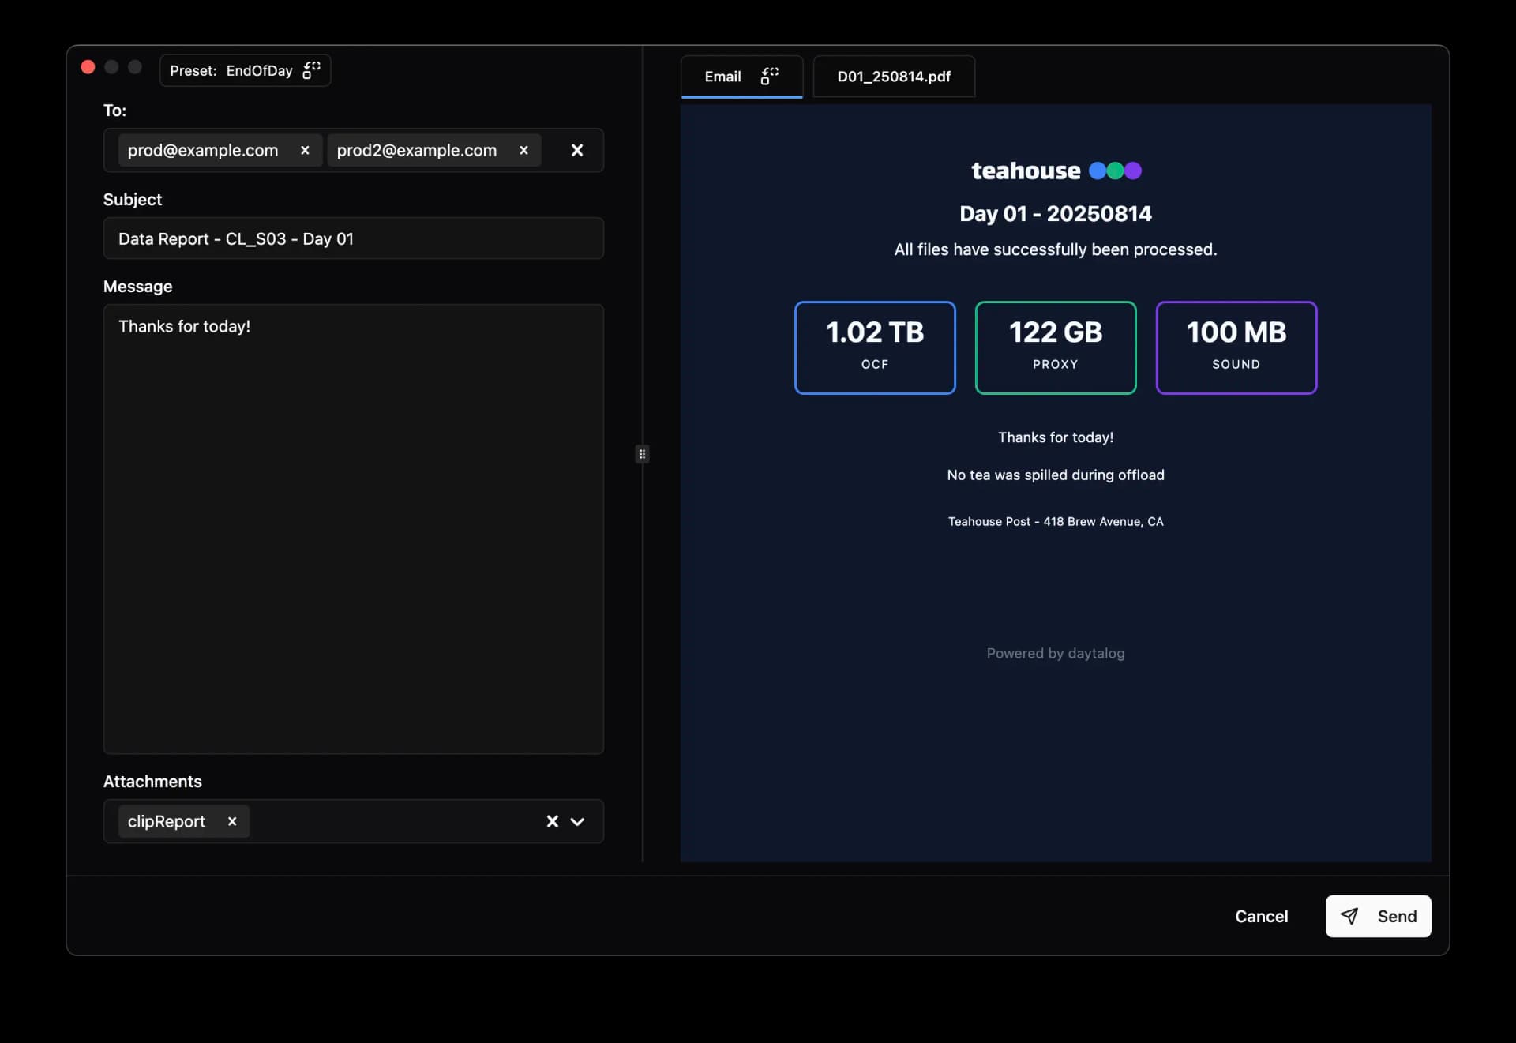Screen dimensions: 1516x1043
Task: Open the D01_250814.pdf tab
Action: click(894, 77)
